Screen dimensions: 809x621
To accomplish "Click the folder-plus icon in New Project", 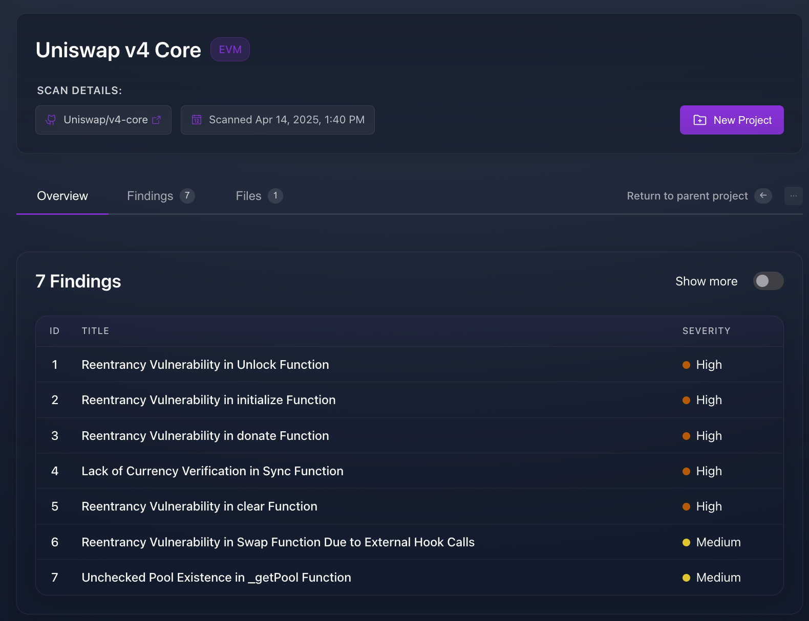I will [699, 120].
